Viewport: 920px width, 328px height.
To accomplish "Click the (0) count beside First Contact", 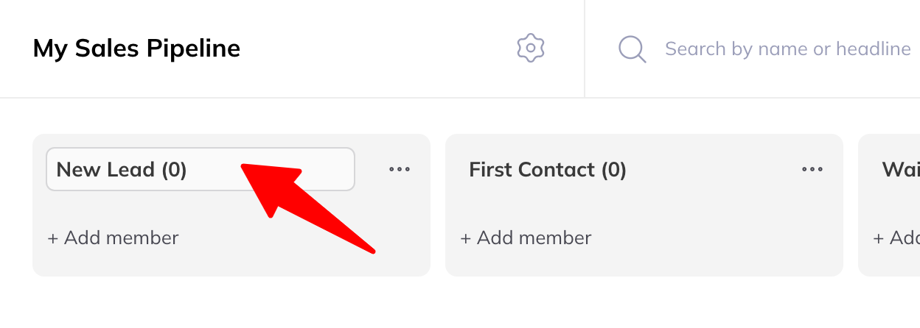I will pos(613,170).
